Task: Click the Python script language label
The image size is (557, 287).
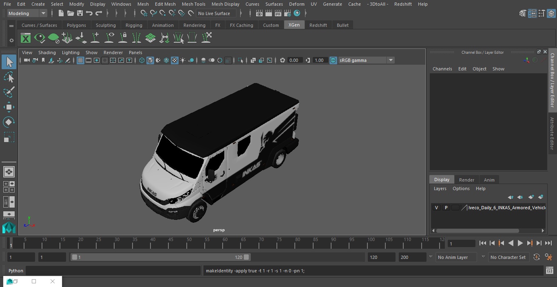Action: pos(16,271)
